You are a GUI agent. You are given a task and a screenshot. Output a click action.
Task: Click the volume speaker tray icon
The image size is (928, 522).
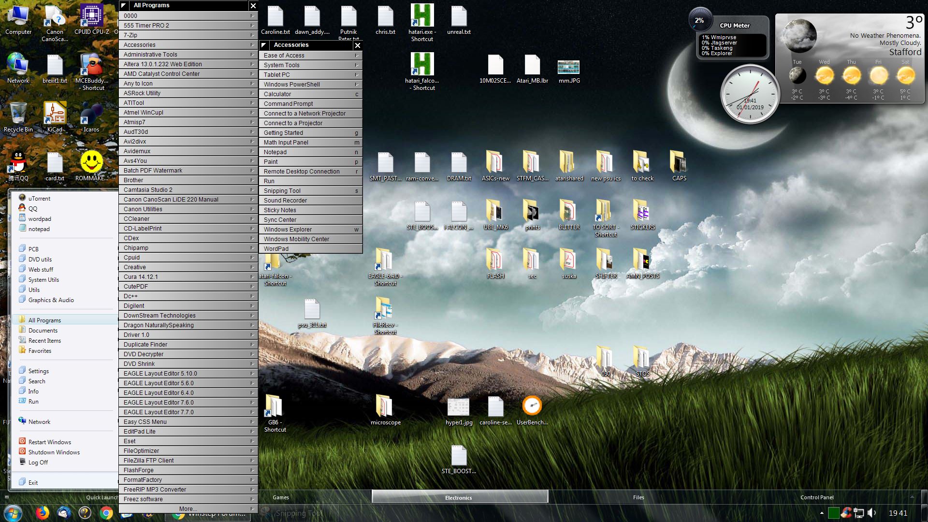[872, 513]
